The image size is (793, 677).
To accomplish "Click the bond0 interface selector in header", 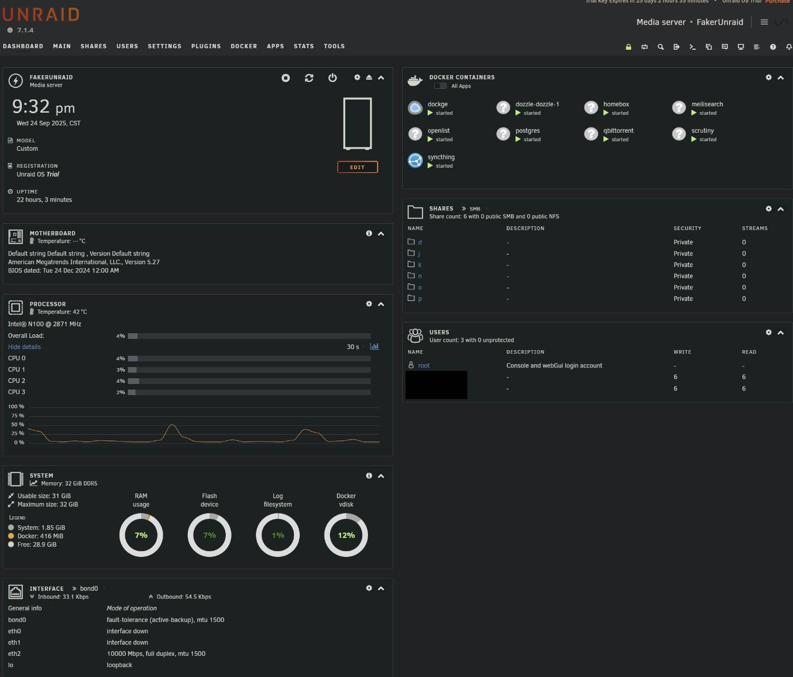I will pos(89,589).
